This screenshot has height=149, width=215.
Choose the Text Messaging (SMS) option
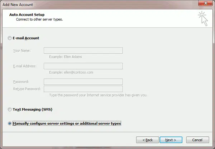tap(10, 109)
